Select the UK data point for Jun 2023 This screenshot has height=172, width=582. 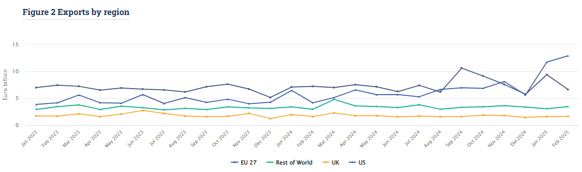click(x=142, y=110)
